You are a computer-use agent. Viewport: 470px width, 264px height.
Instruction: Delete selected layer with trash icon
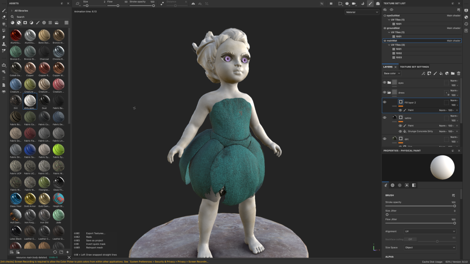pos(459,73)
